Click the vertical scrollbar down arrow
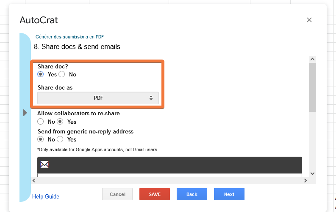Viewport: 336px width, 212px height. [x=313, y=173]
